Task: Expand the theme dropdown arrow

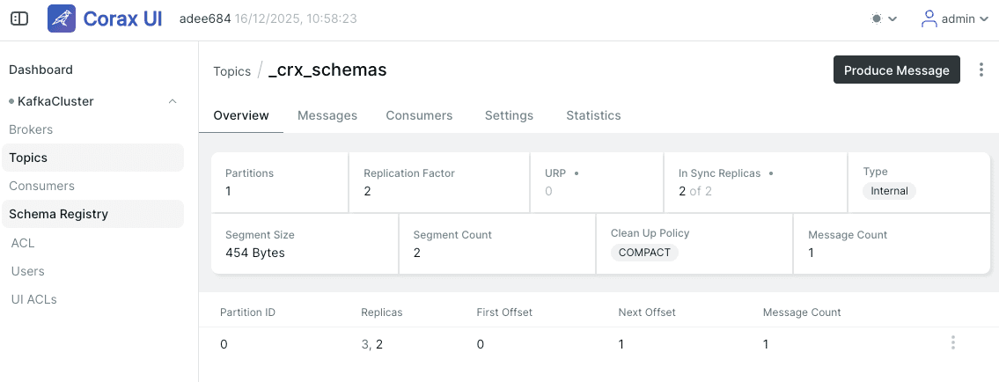Action: tap(892, 19)
